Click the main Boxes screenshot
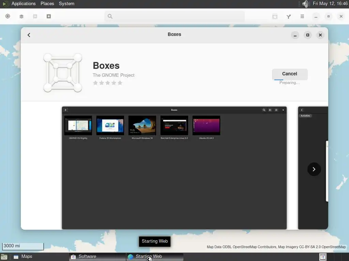 tap(174, 168)
